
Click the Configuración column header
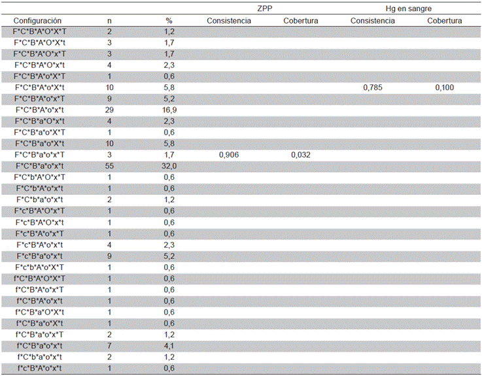click(37, 21)
